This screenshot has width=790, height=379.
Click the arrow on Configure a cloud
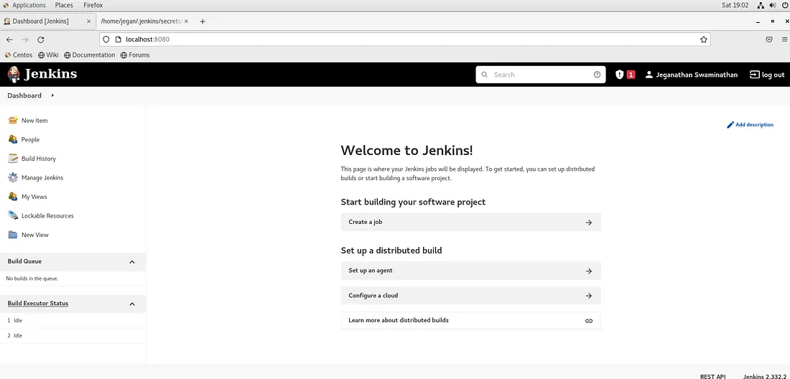(588, 296)
